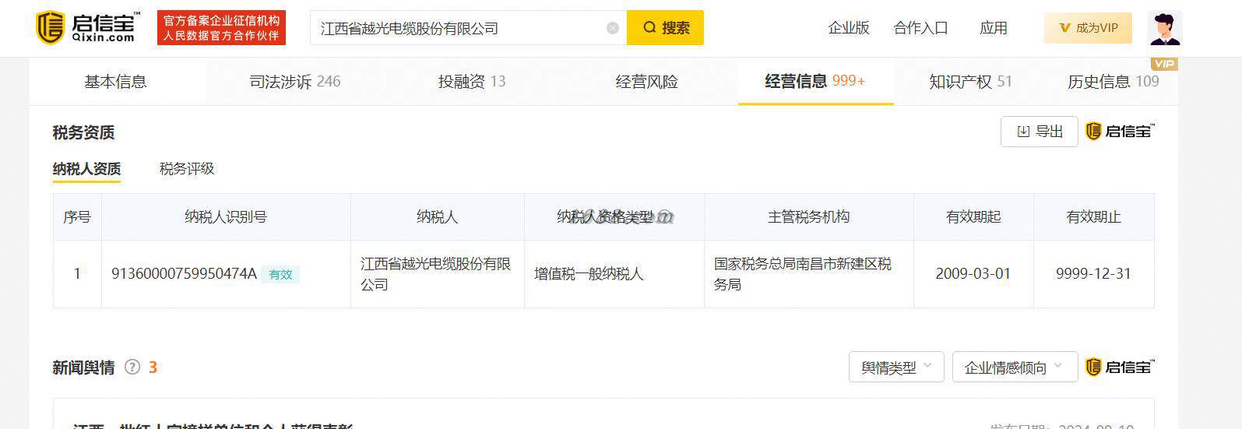
Task: Click the 有效期起 column header
Action: 973,217
